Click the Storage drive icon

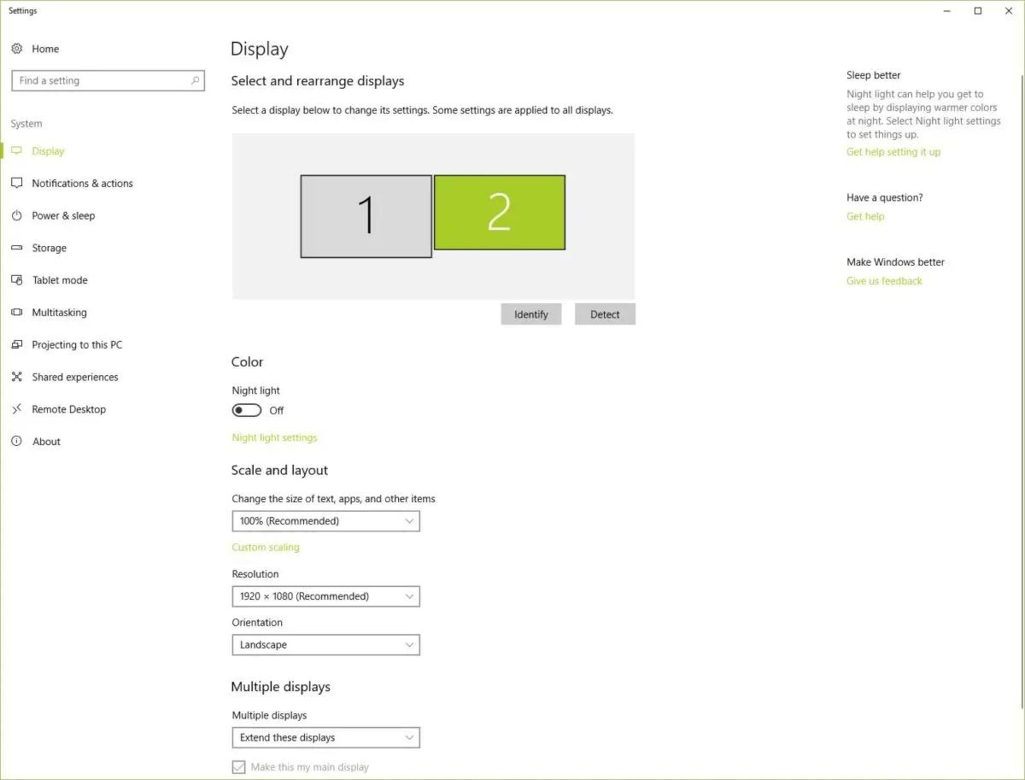coord(17,248)
